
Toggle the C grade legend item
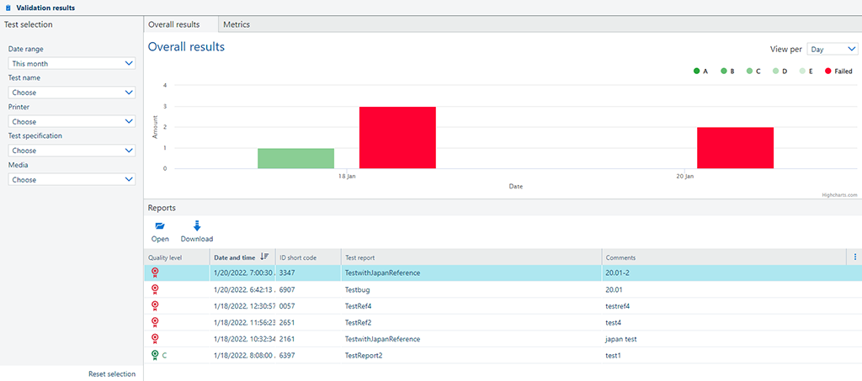753,71
